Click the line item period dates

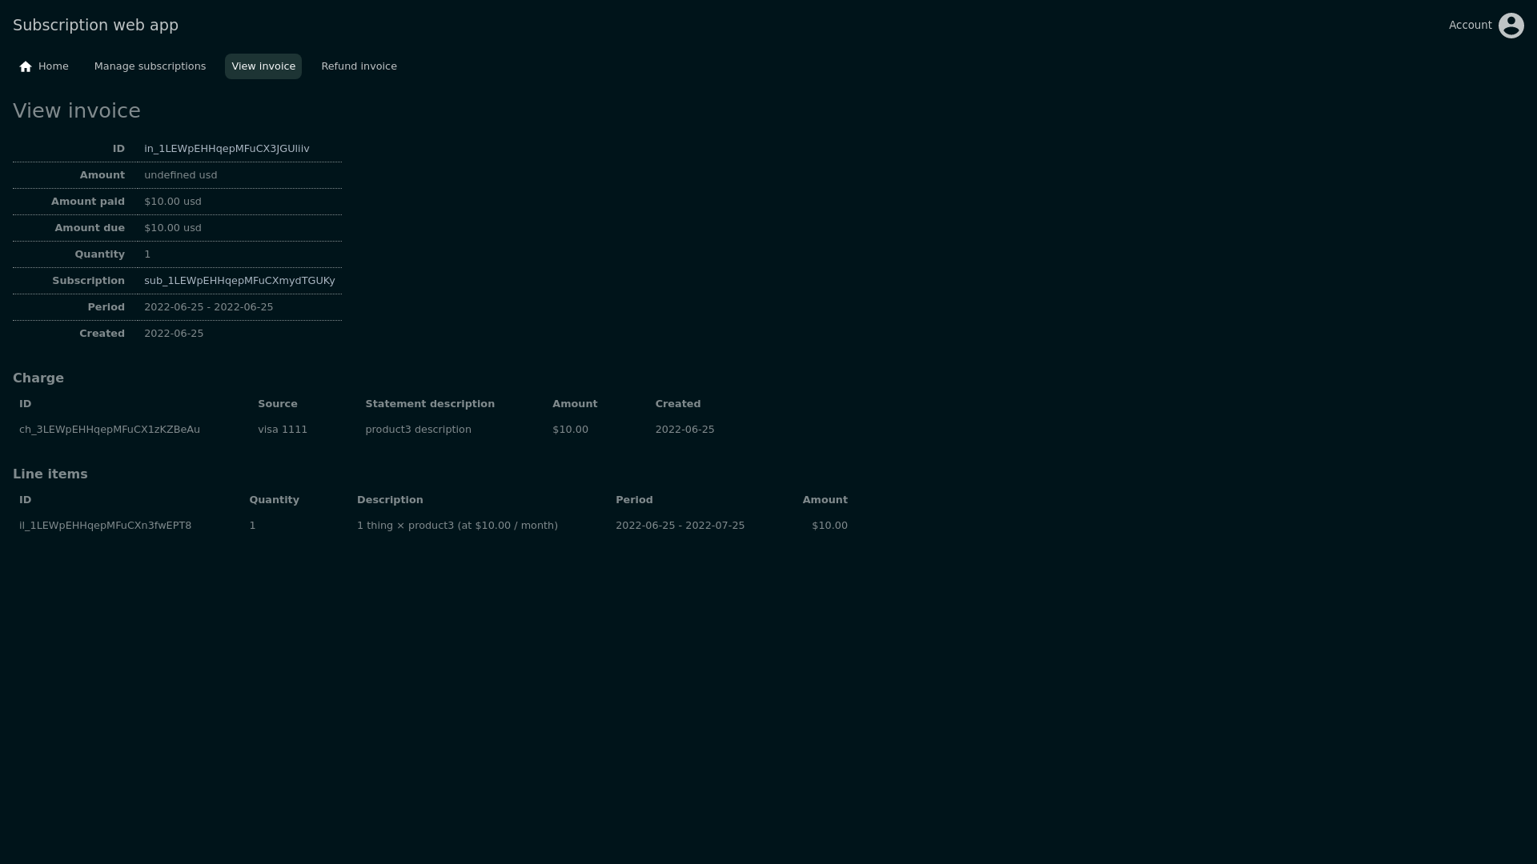point(680,526)
